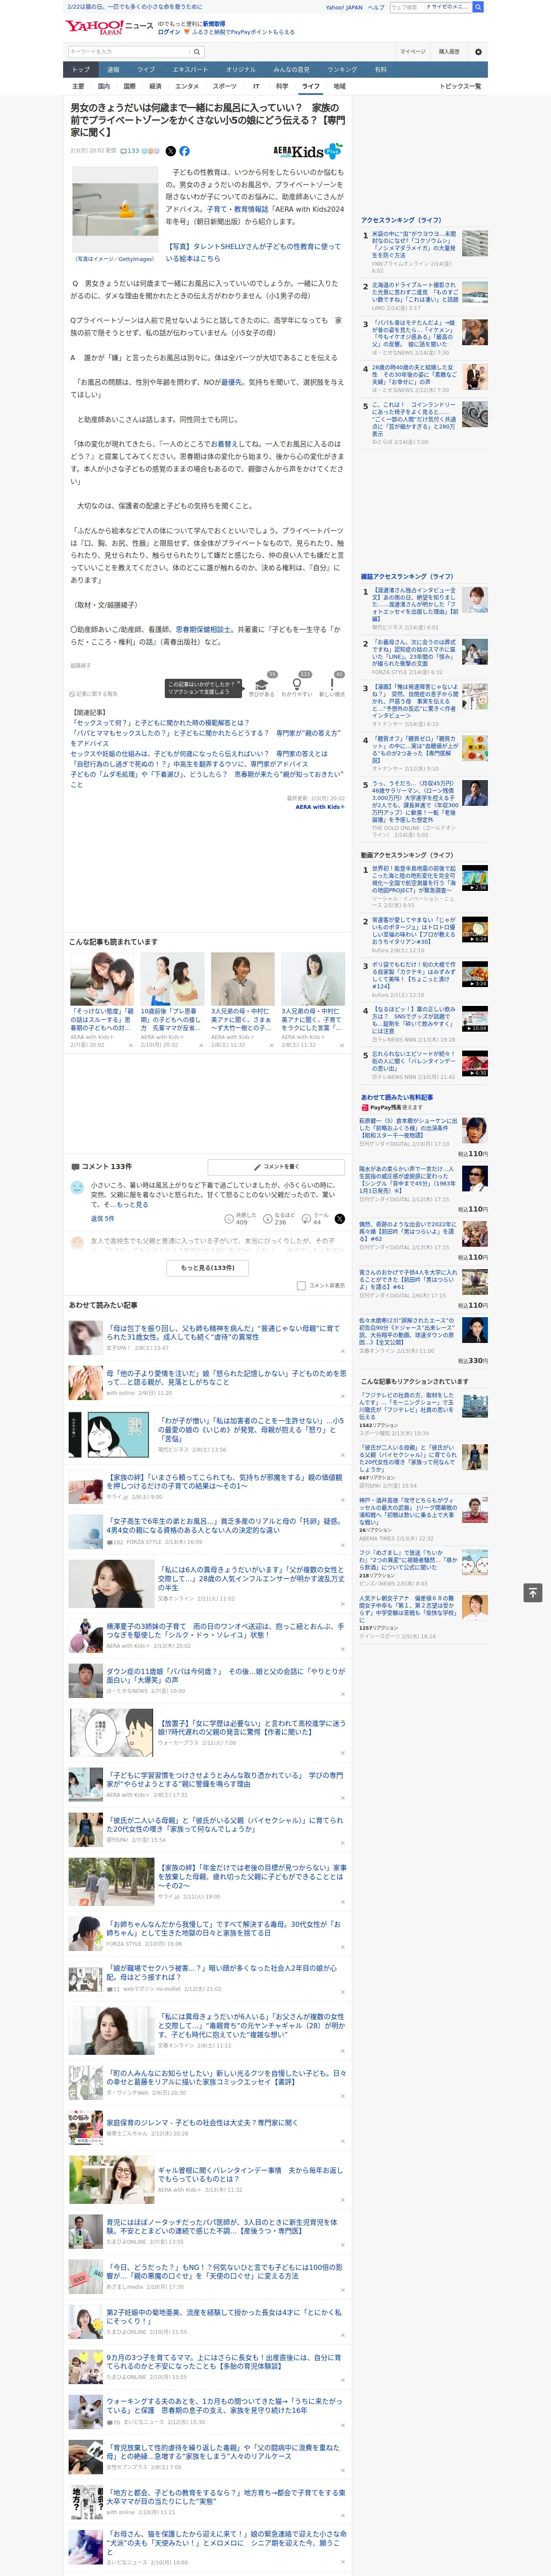Screen dimensions: 551x2576
Task: Click the 学びがある reaction icon
Action: pos(262,685)
